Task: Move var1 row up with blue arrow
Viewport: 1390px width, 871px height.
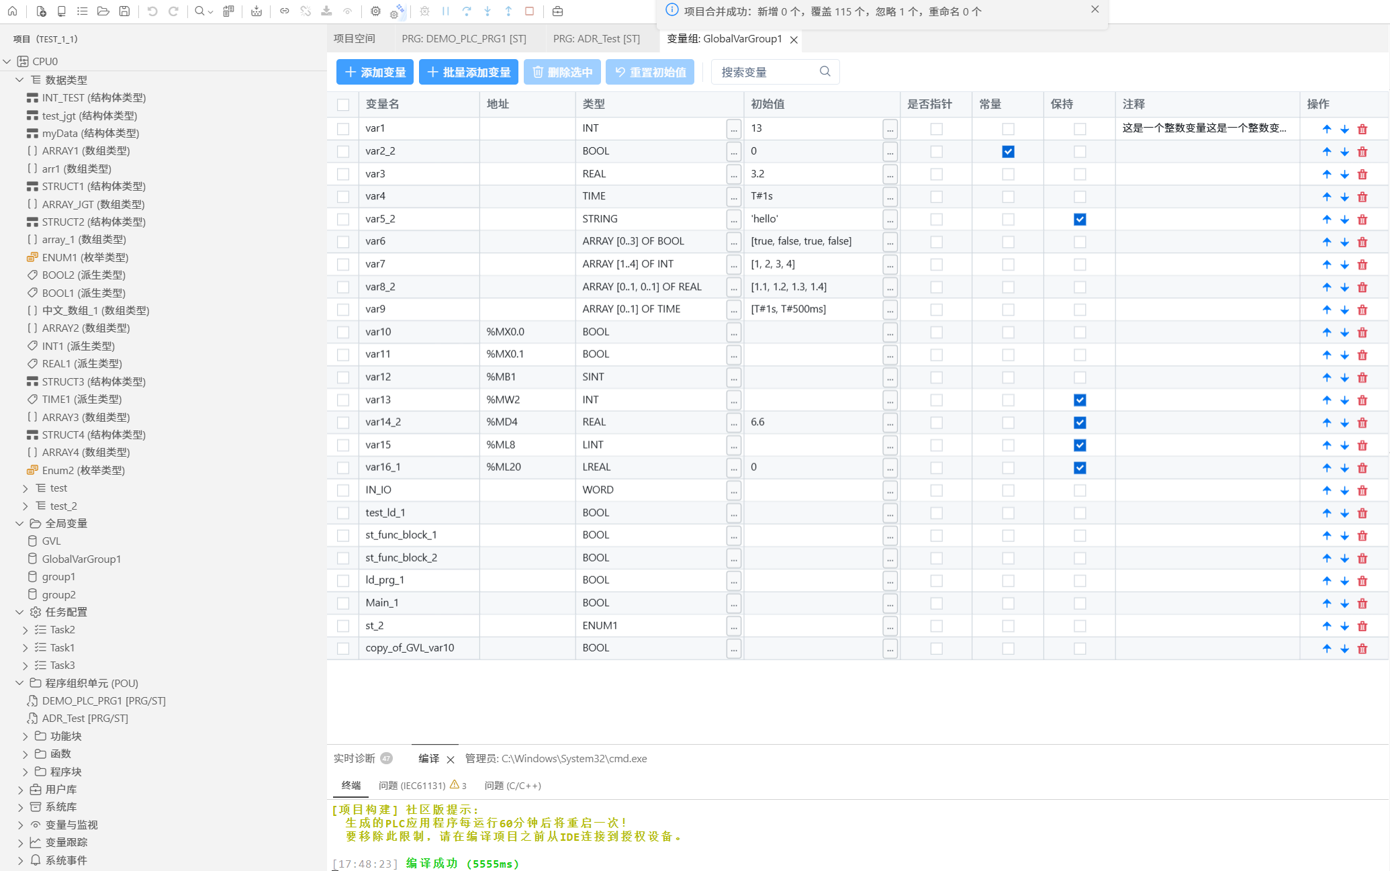Action: pyautogui.click(x=1327, y=129)
